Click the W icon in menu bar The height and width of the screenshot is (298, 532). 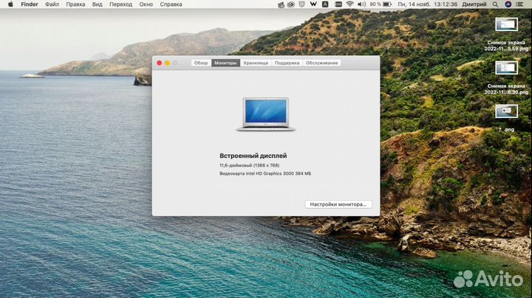click(x=313, y=4)
